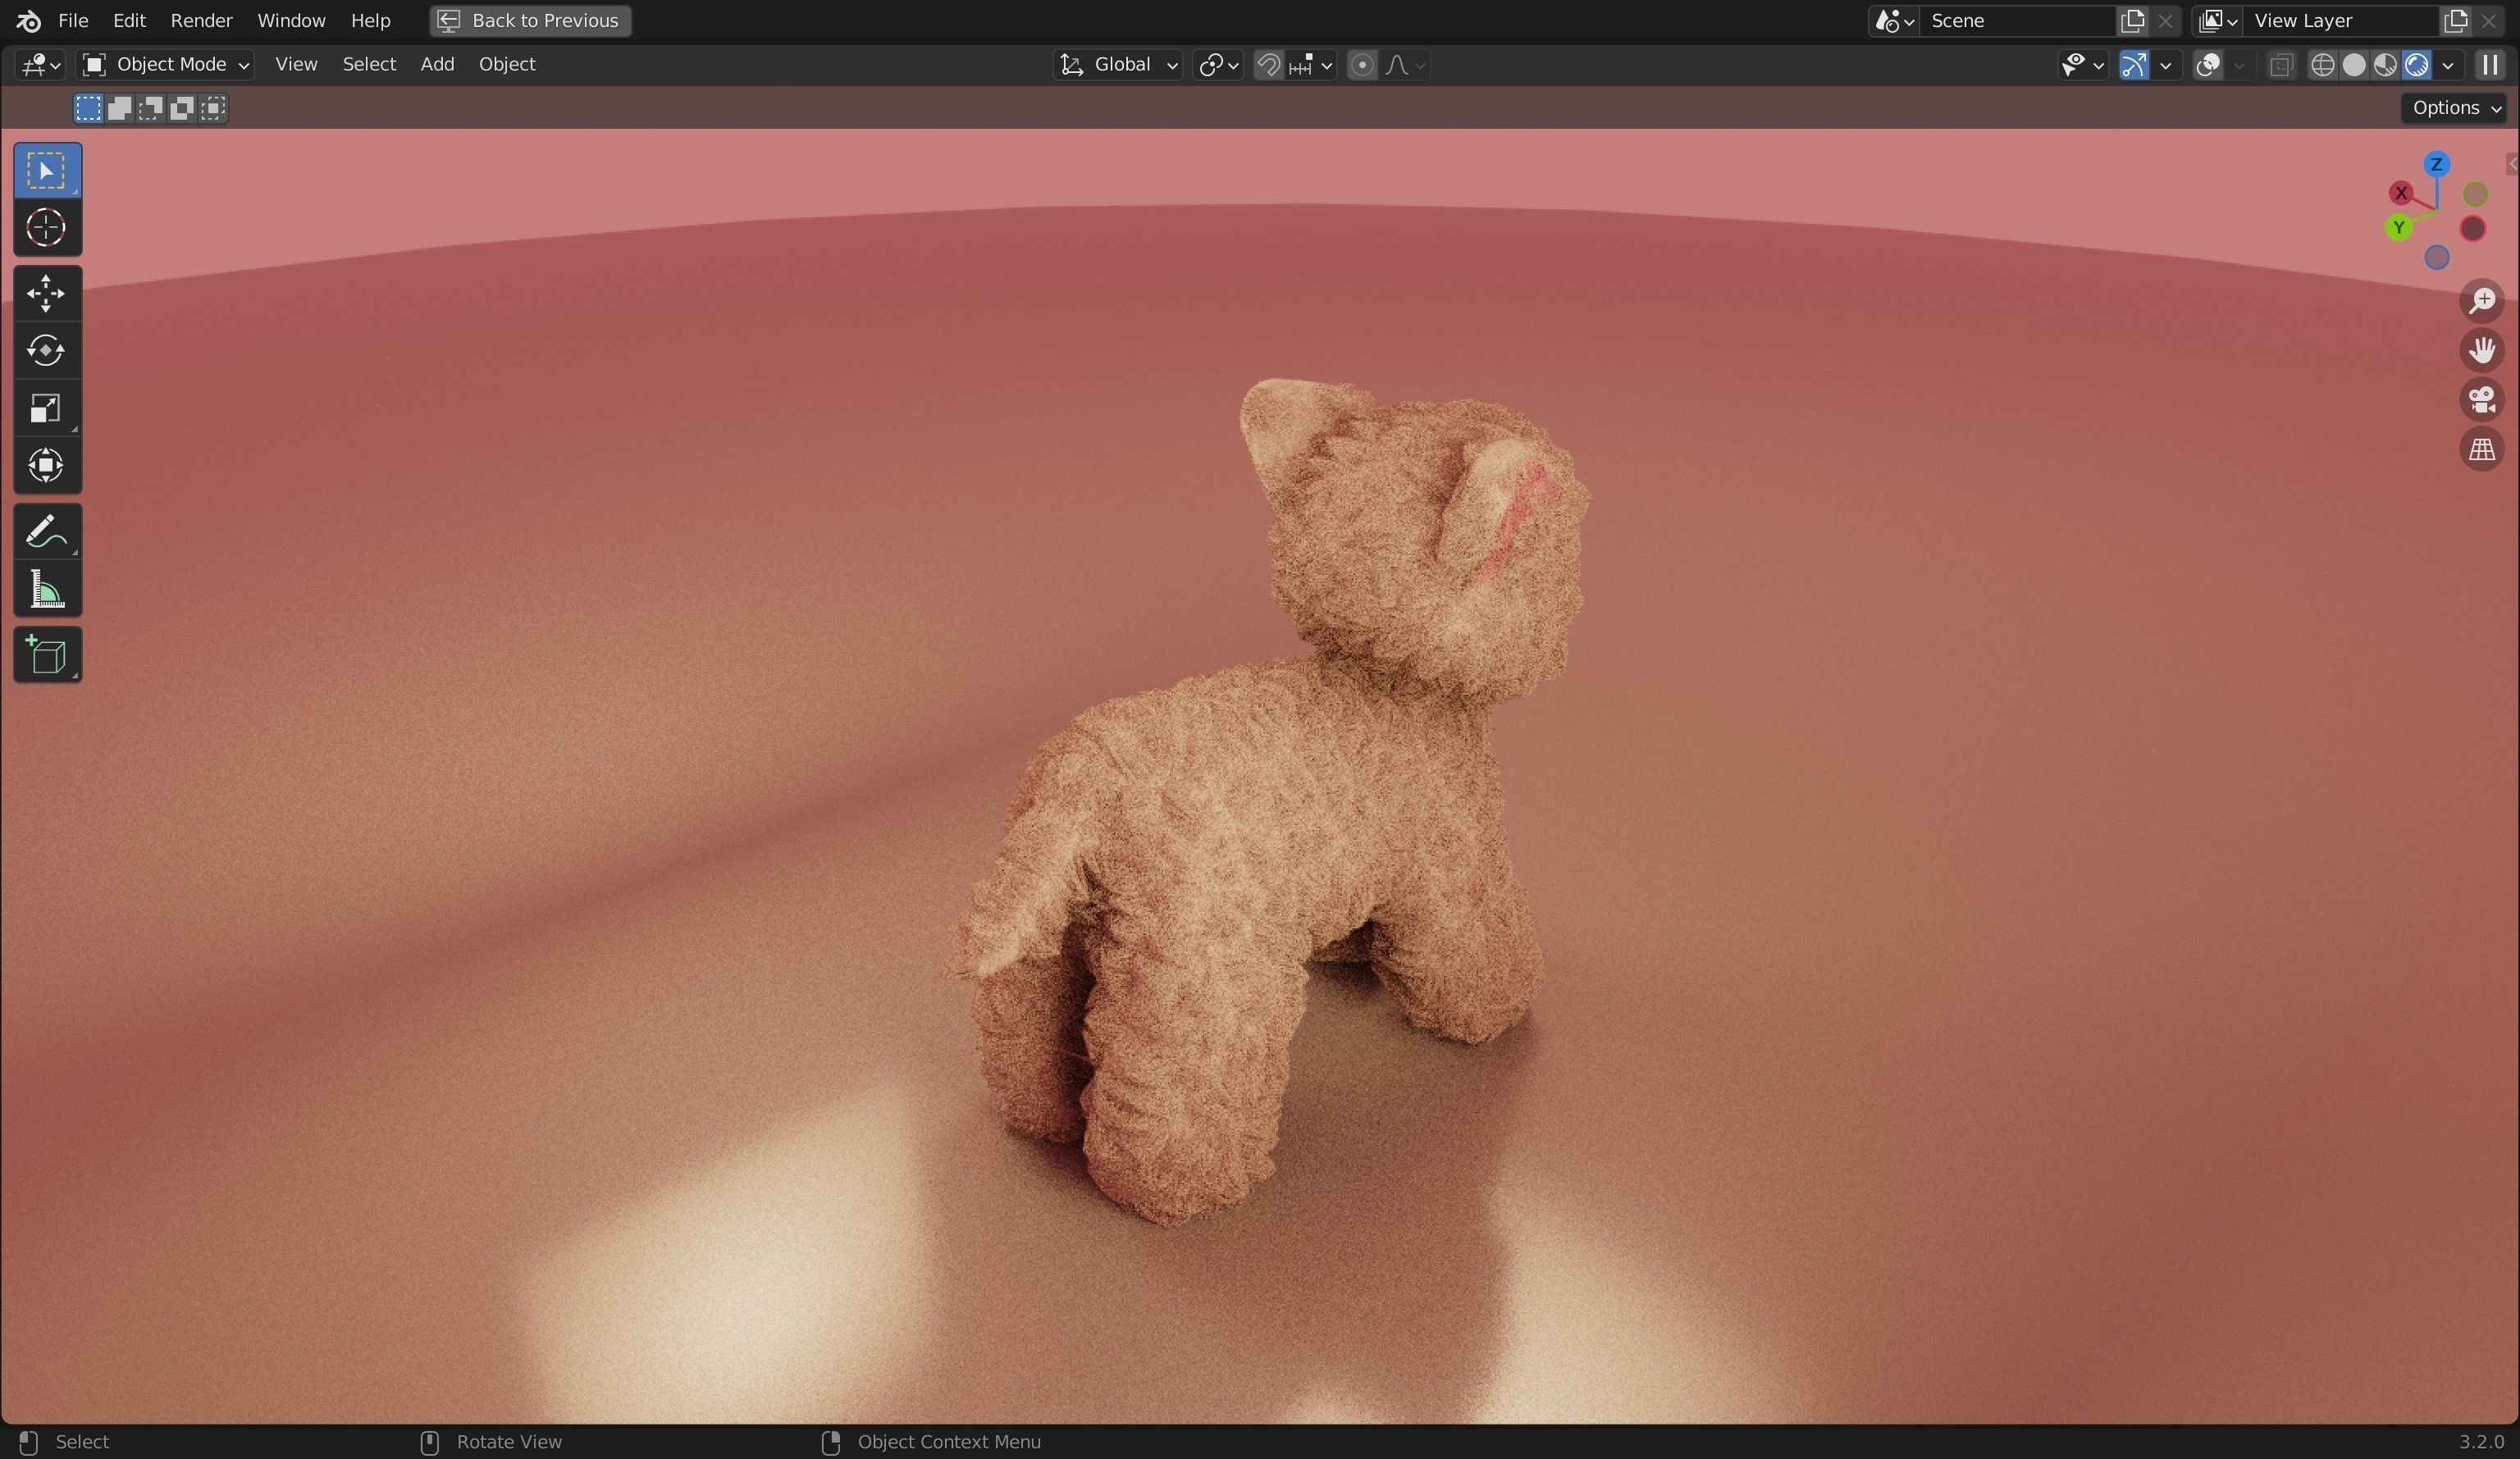
Task: Select the Move tool
Action: (x=47, y=294)
